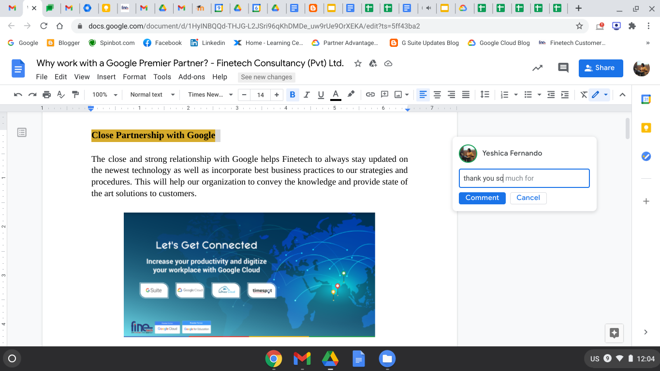The height and width of the screenshot is (371, 660).
Task: Toggle italic formatting
Action: click(307, 95)
